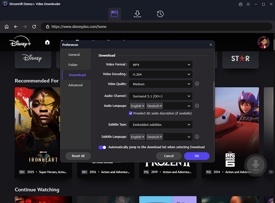The image size is (275, 203).
Task: Switch to the General preferences tab
Action: tap(74, 55)
